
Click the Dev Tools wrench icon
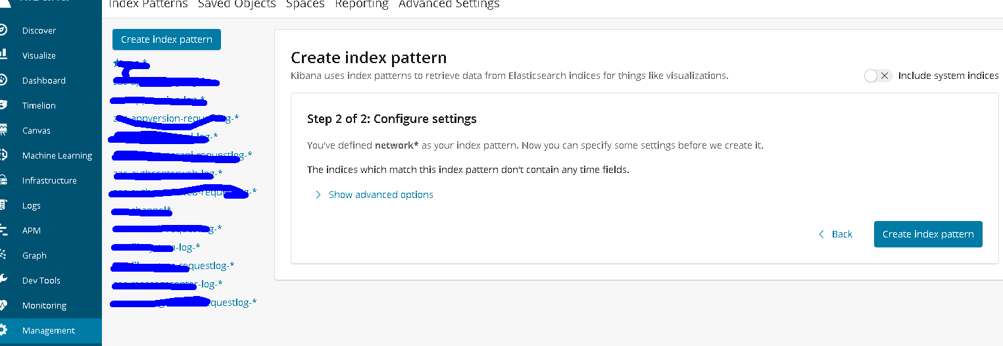pyautogui.click(x=3, y=280)
